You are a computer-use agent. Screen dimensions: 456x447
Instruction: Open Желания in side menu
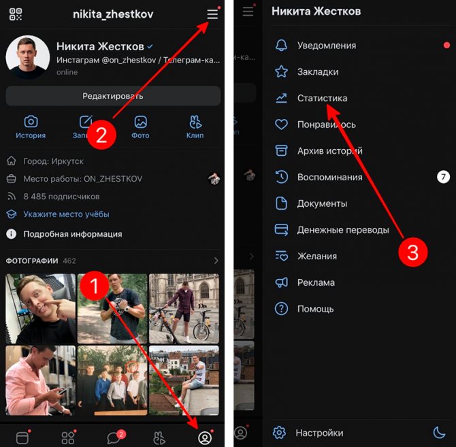click(x=317, y=256)
